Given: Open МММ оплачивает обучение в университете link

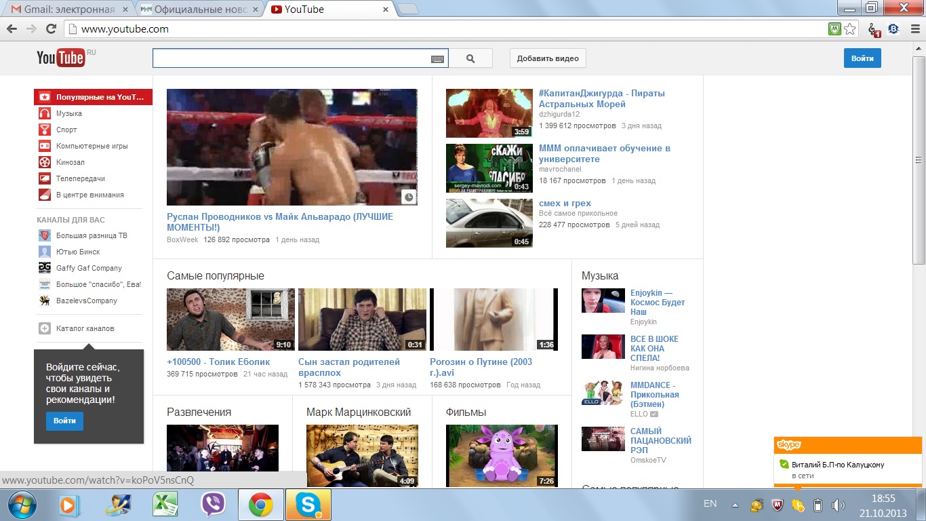Looking at the screenshot, I should tap(605, 153).
